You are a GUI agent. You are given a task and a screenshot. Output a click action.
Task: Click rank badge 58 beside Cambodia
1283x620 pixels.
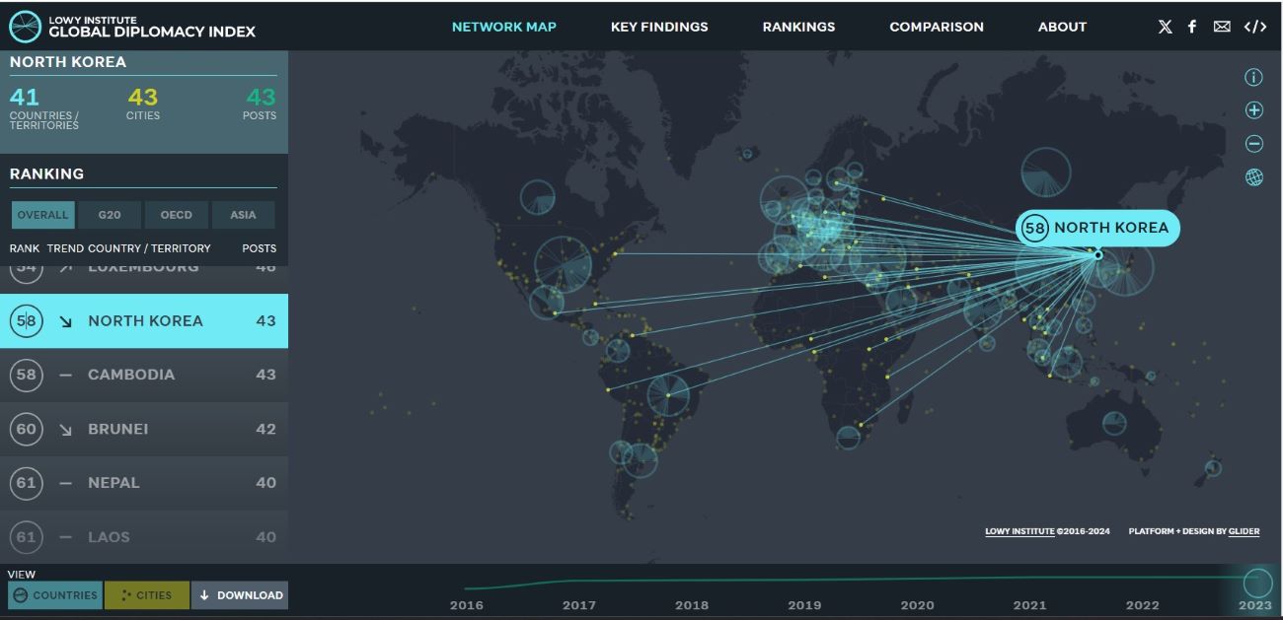coord(27,375)
